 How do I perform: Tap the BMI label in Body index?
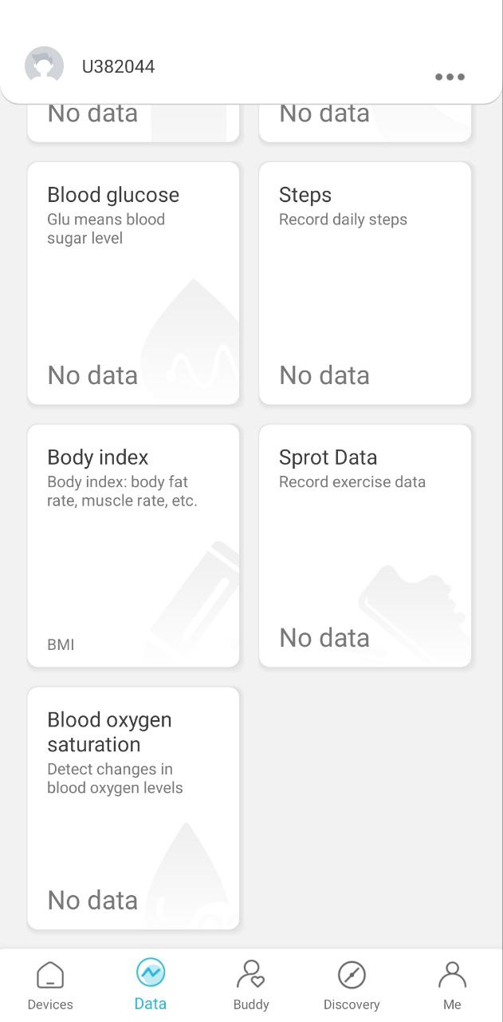tap(61, 644)
